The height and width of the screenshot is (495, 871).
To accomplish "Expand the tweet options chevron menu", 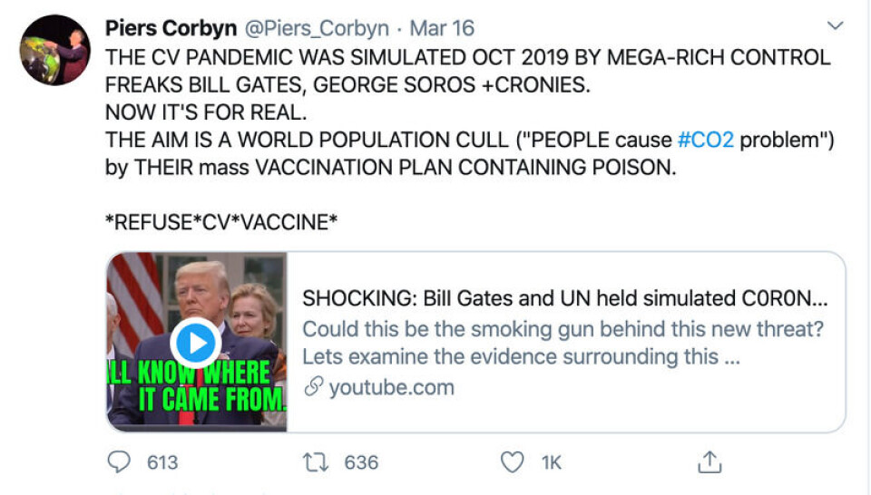I will (x=836, y=26).
